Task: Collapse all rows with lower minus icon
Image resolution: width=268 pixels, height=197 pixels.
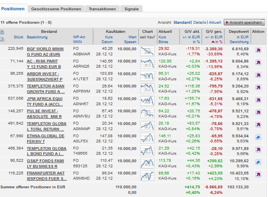Action: click(x=2, y=40)
